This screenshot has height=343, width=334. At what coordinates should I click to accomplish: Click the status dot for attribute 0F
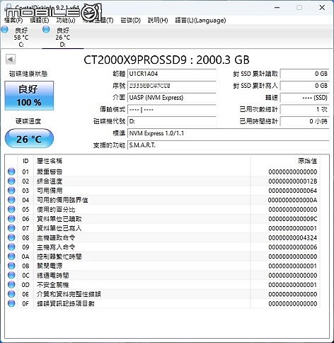point(11,303)
